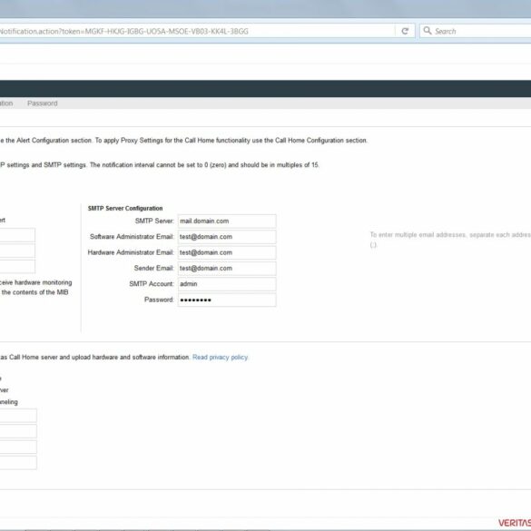Edit the SMTP Account field
Image resolution: width=531 pixels, height=531 pixels.
point(227,284)
